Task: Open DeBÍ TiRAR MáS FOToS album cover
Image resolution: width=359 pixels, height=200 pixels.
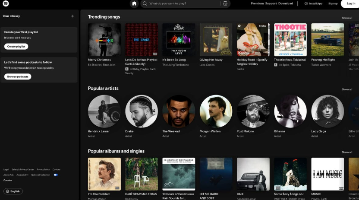Action: click(142, 174)
